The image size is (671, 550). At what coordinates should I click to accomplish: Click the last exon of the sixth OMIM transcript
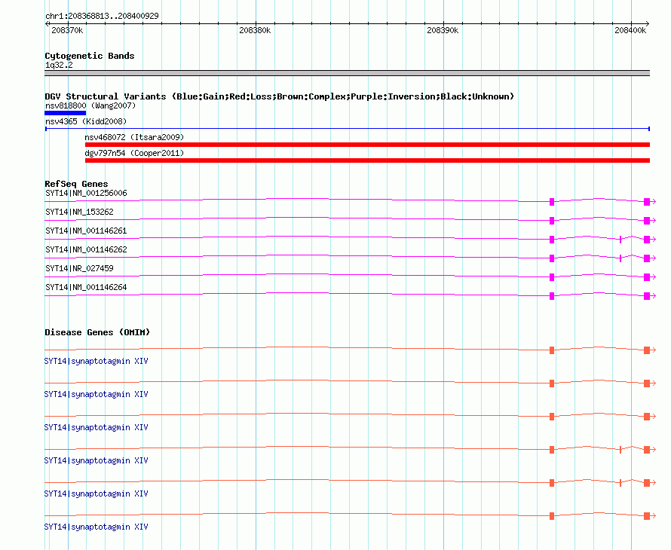647,516
